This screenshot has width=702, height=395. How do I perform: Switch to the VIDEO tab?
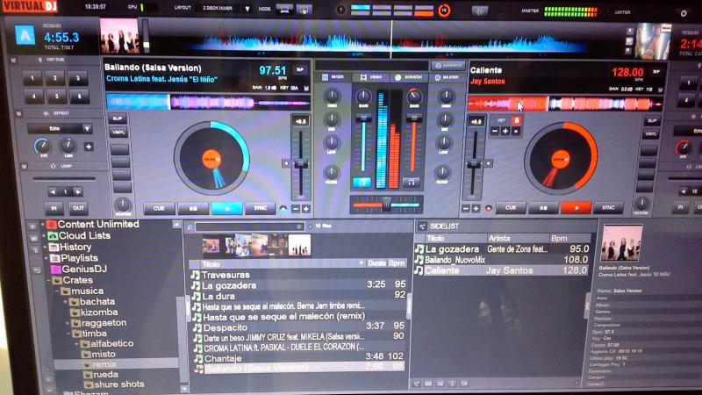pos(371,77)
